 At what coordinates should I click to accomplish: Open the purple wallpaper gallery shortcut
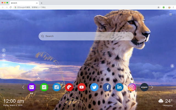[x=32, y=87]
